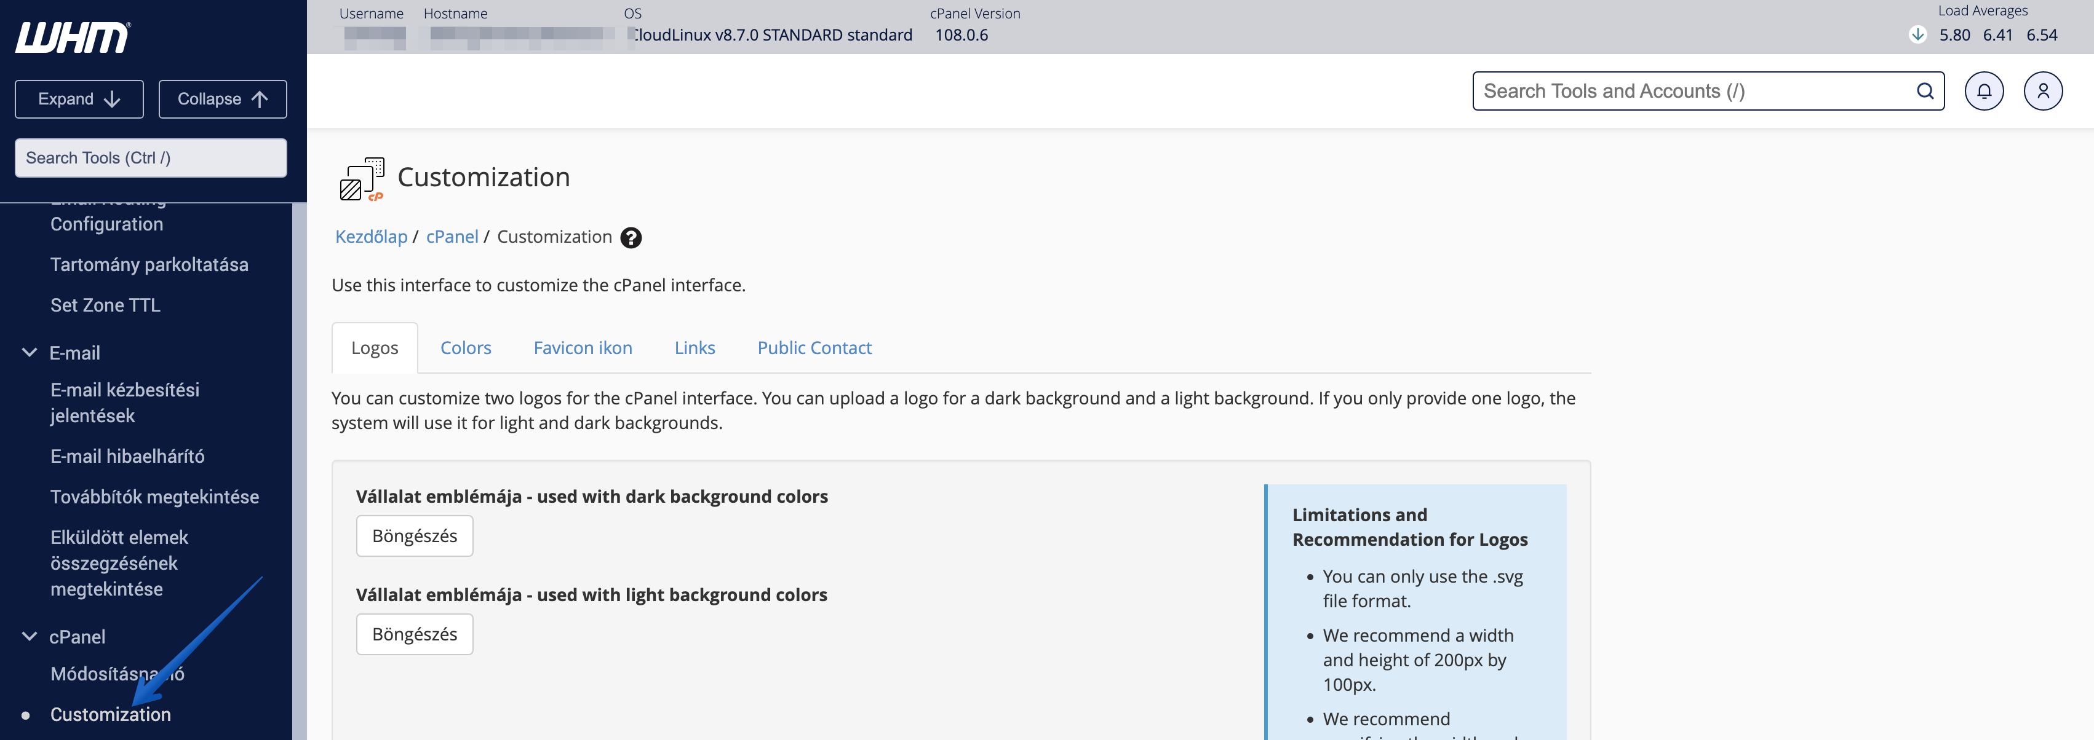Switch to the Favicon ikon tab
Viewport: 2094px width, 740px height.
point(583,348)
